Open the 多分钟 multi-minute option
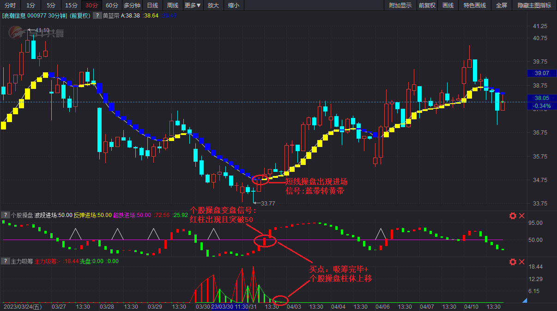 [x=132, y=6]
